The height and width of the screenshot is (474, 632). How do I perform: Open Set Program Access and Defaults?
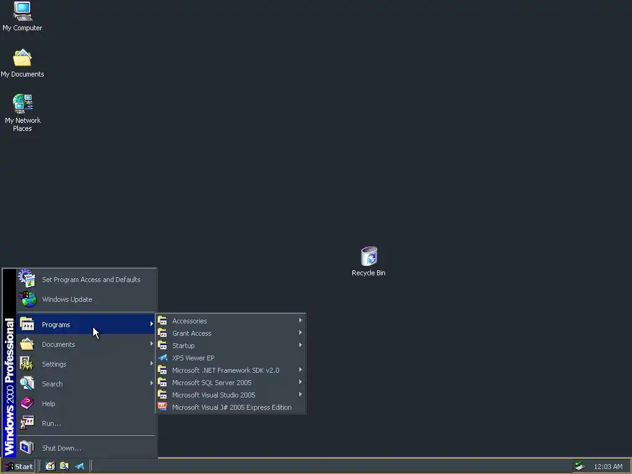[x=86, y=280]
